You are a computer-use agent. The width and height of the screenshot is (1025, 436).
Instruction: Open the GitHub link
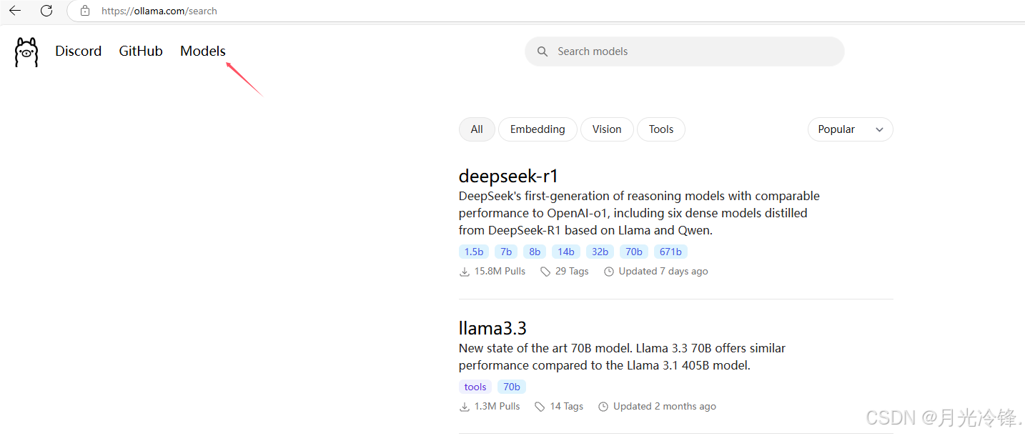(141, 51)
